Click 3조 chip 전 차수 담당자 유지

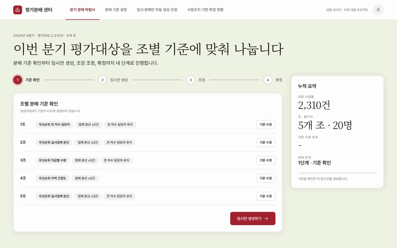(x=116, y=160)
